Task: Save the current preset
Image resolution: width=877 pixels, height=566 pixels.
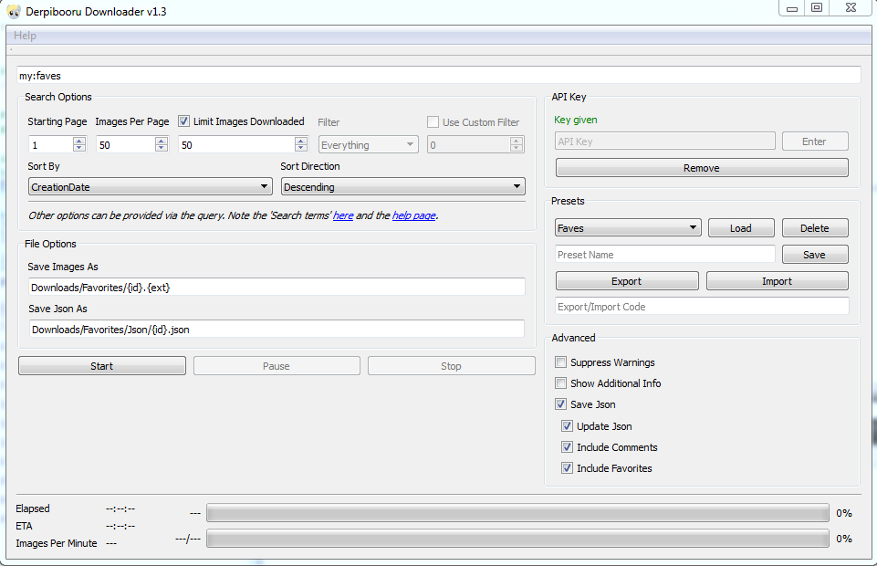Action: pos(814,254)
